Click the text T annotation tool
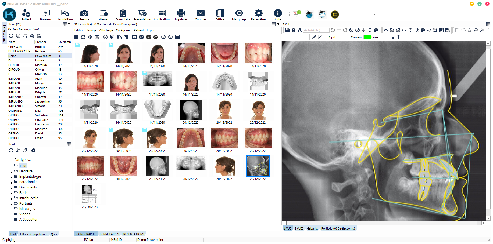The width and height of the screenshot is (493, 244). coord(398,37)
